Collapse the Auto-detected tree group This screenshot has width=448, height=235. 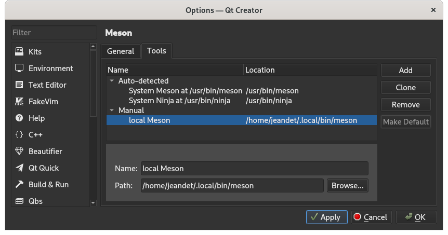click(112, 81)
